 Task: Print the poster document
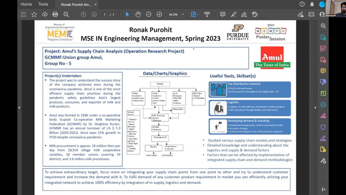55,14
